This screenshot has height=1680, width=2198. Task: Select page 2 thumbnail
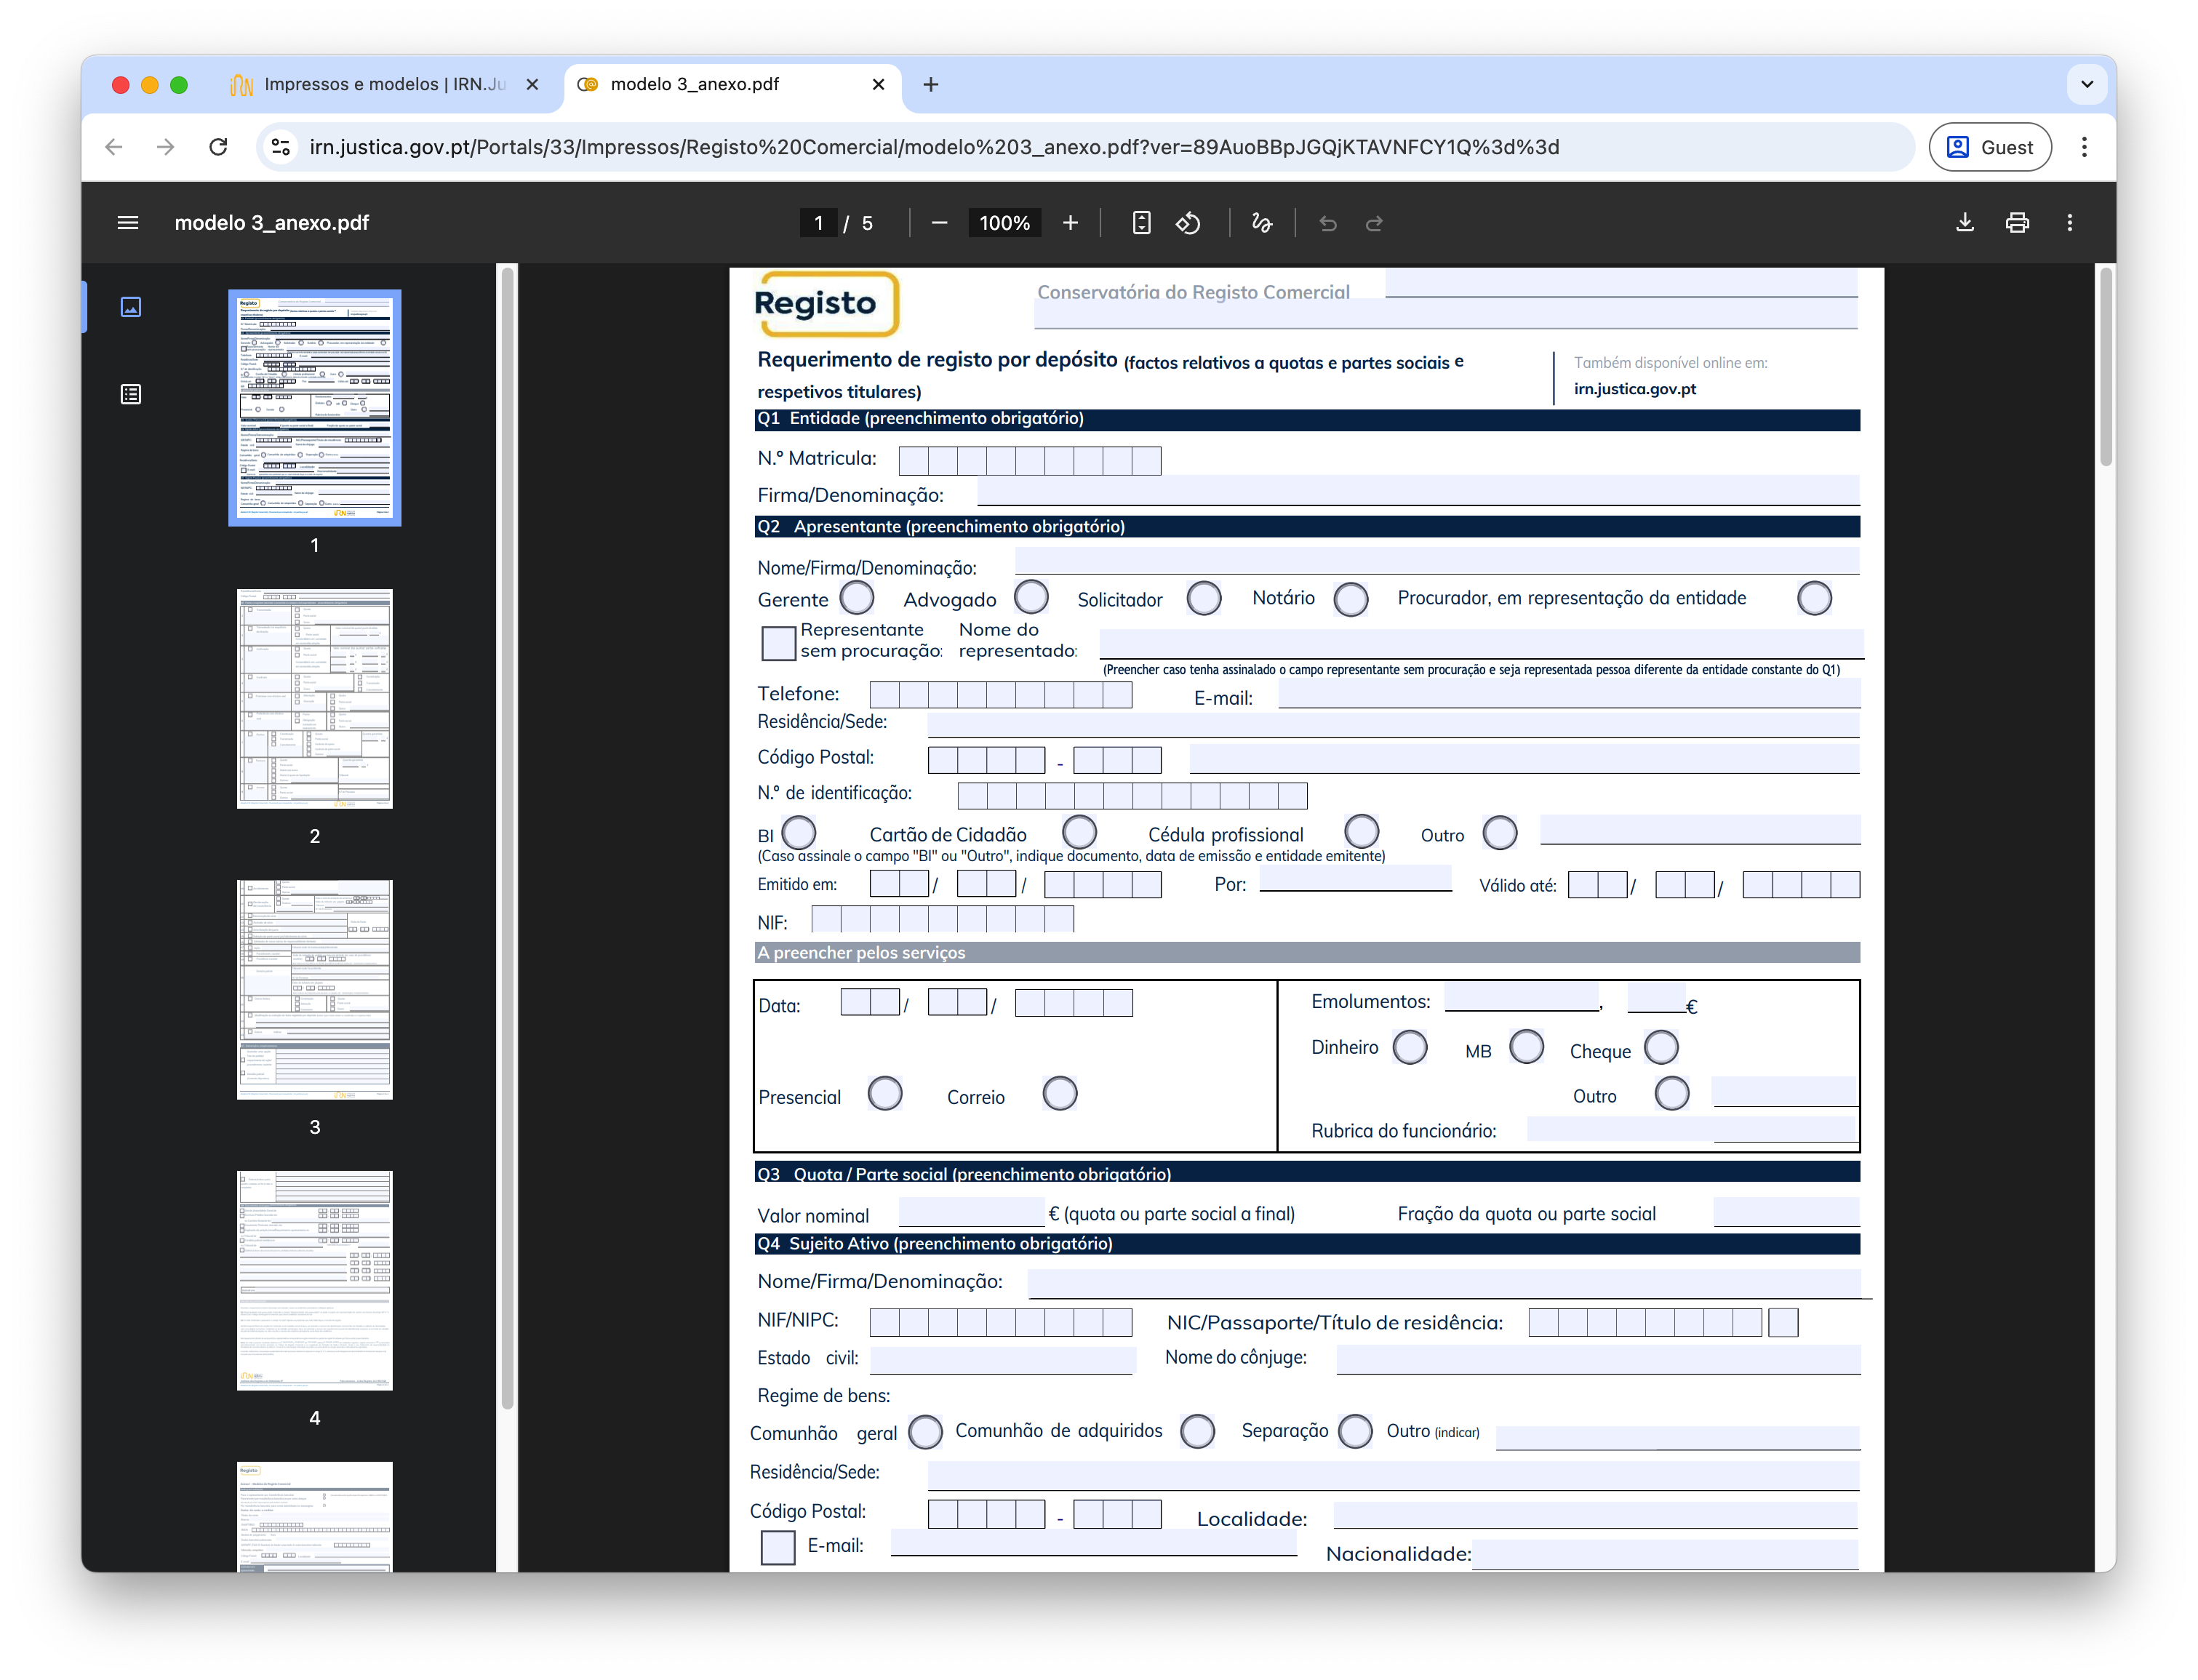click(314, 699)
